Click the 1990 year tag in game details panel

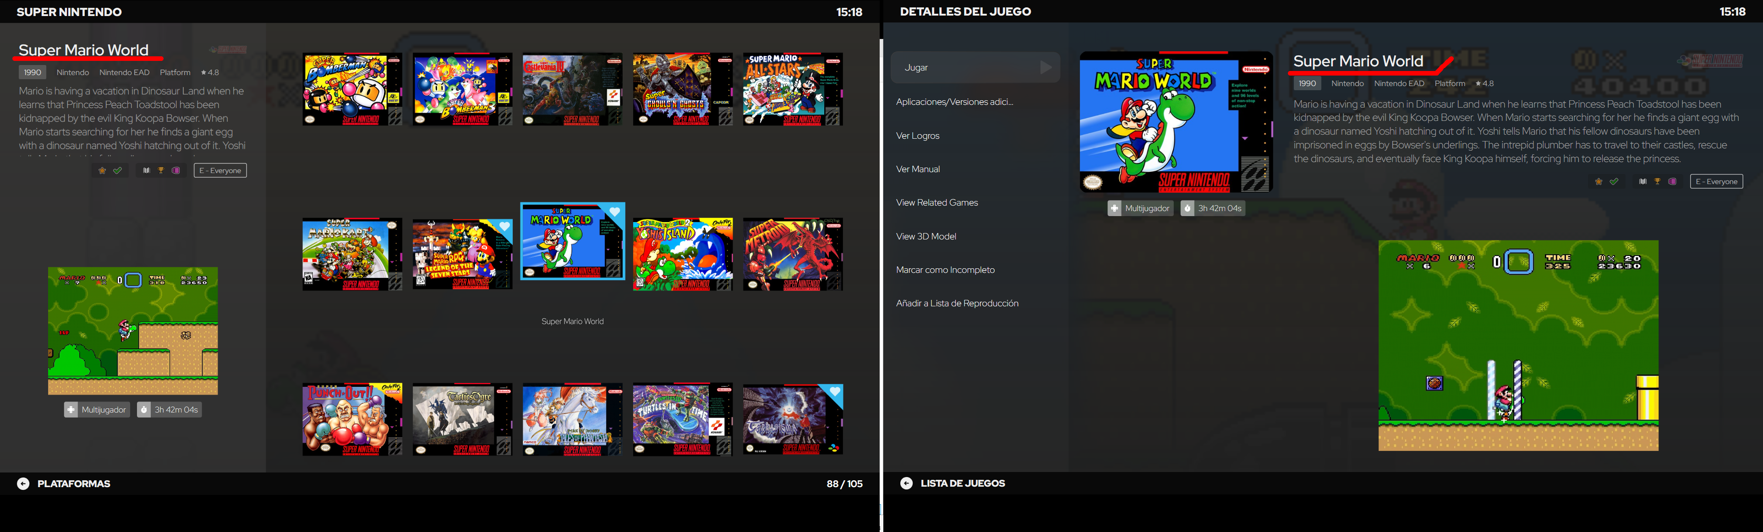pyautogui.click(x=1307, y=83)
